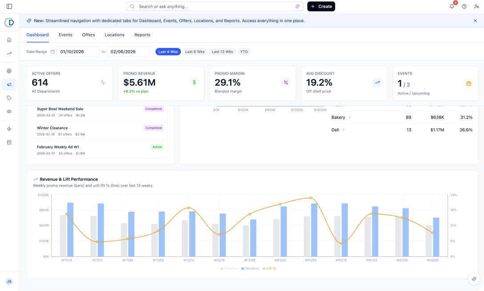Open the start date picker field 01/10/2026
Image resolution: width=484 pixels, height=291 pixels.
78,52
